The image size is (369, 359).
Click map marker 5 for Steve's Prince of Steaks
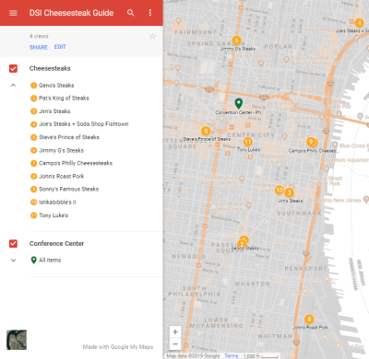tap(206, 131)
